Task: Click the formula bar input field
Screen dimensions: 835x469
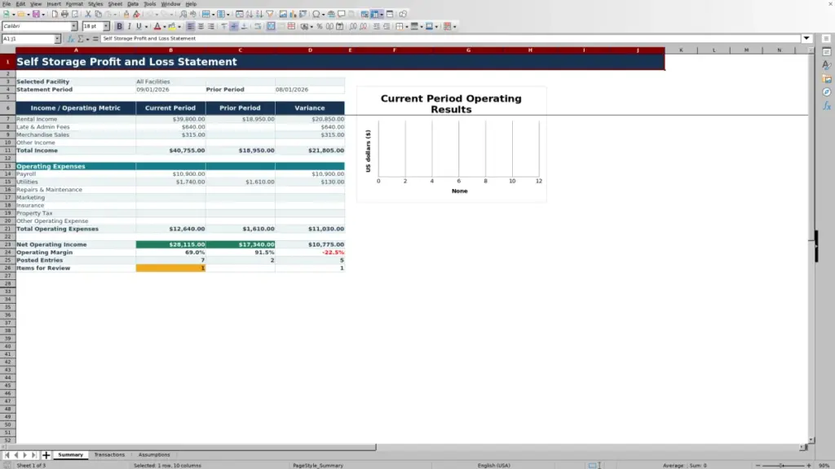Action: pos(450,38)
